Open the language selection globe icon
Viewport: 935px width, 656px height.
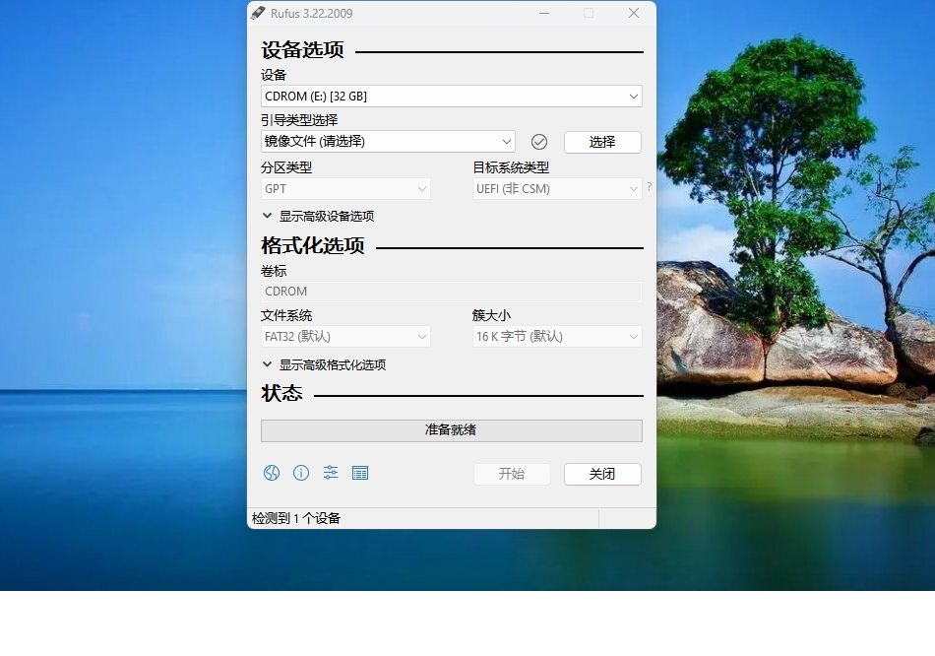pos(272,474)
